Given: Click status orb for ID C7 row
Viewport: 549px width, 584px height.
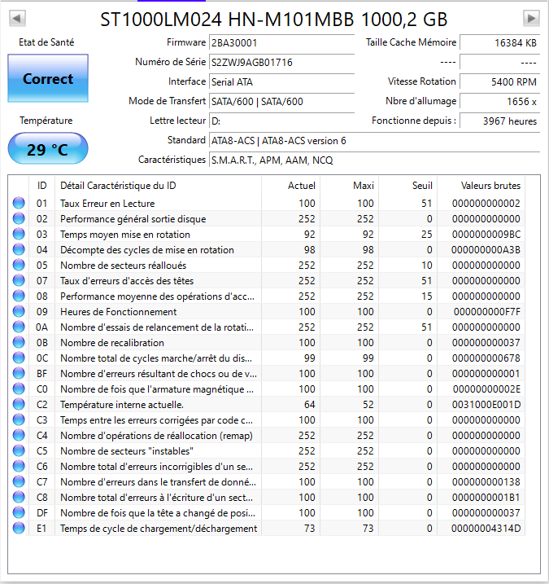Looking at the screenshot, I should (19, 481).
